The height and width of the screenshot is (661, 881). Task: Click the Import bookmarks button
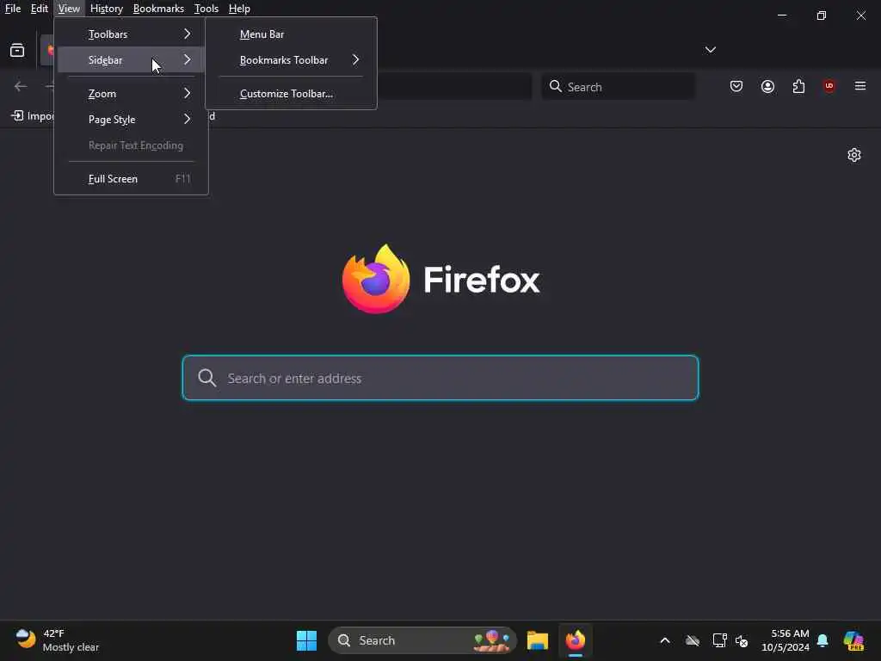click(x=33, y=116)
